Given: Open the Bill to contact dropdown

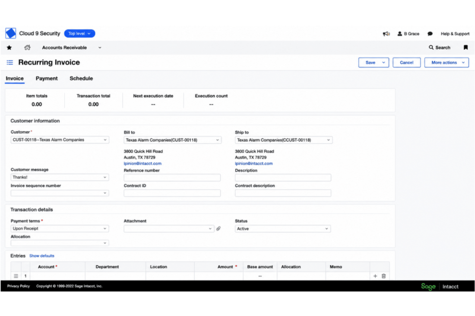Looking at the screenshot, I should [173, 140].
